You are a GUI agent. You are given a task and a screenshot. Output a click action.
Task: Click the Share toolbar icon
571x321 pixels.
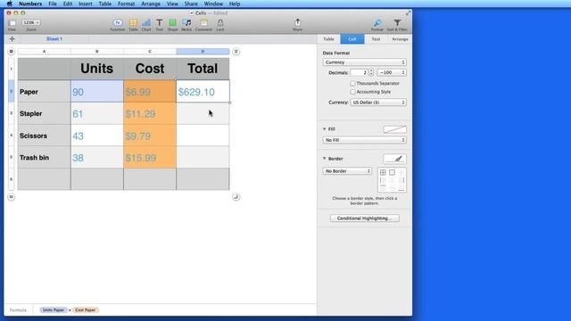[x=297, y=25]
